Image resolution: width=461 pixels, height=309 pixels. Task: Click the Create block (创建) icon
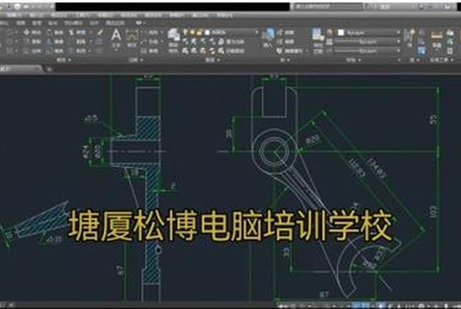[x=280, y=32]
